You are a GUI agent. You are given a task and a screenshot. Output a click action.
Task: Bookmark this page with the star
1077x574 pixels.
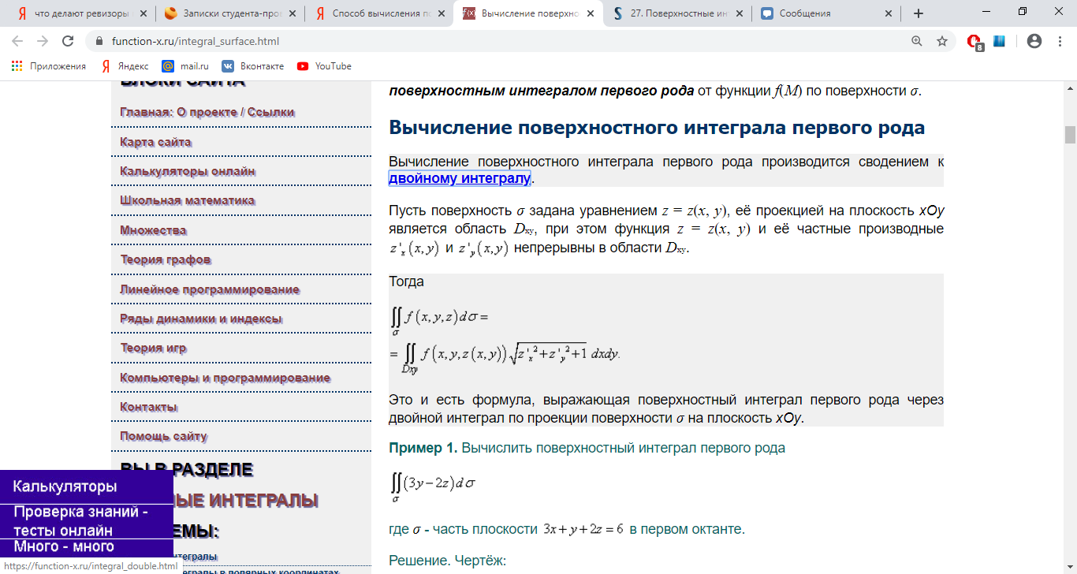pyautogui.click(x=941, y=41)
